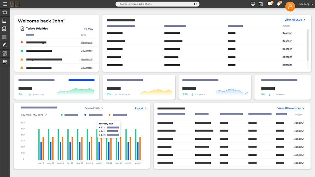Viewport: 315px width, 177px height.
Task: Click the monitor icon in the top bar
Action: pos(253,4)
